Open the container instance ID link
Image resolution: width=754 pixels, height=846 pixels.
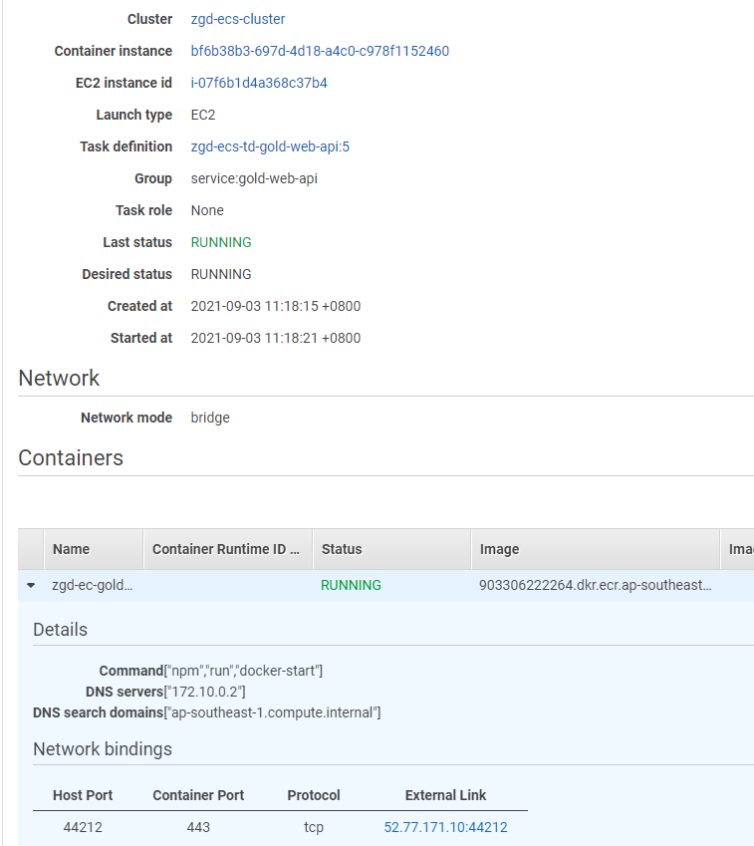[x=320, y=51]
